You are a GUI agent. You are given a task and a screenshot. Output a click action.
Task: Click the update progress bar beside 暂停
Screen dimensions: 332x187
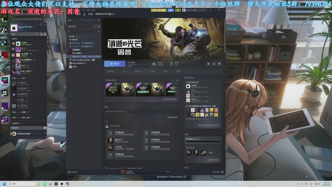pos(139,66)
